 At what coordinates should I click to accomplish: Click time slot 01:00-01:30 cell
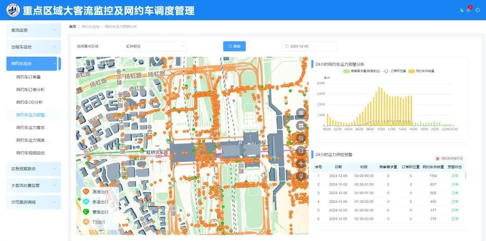[x=364, y=193]
